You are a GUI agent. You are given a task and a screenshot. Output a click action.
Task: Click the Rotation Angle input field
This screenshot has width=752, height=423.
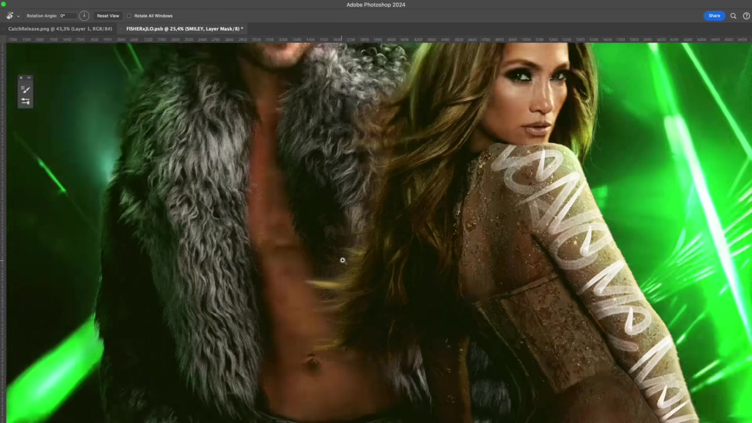tap(67, 16)
